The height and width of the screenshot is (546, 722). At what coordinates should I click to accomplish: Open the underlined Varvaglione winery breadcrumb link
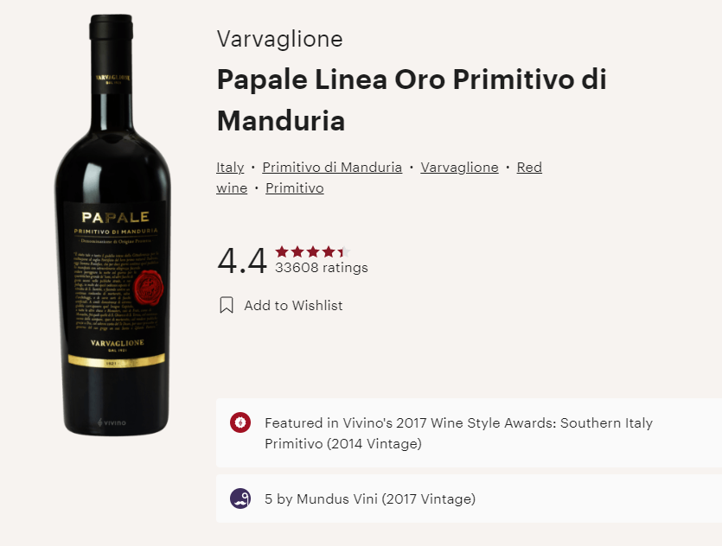(459, 167)
